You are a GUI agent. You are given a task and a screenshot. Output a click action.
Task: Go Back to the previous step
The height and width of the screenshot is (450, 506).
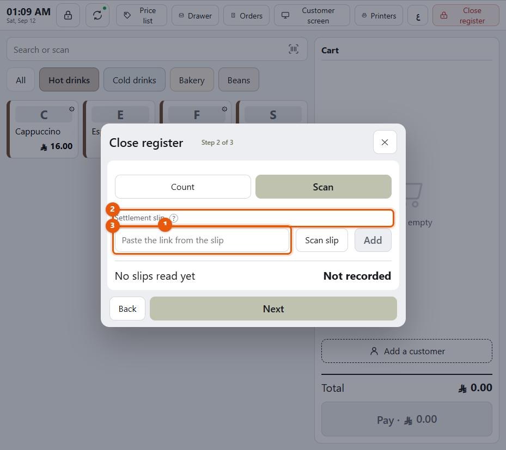[x=127, y=309]
